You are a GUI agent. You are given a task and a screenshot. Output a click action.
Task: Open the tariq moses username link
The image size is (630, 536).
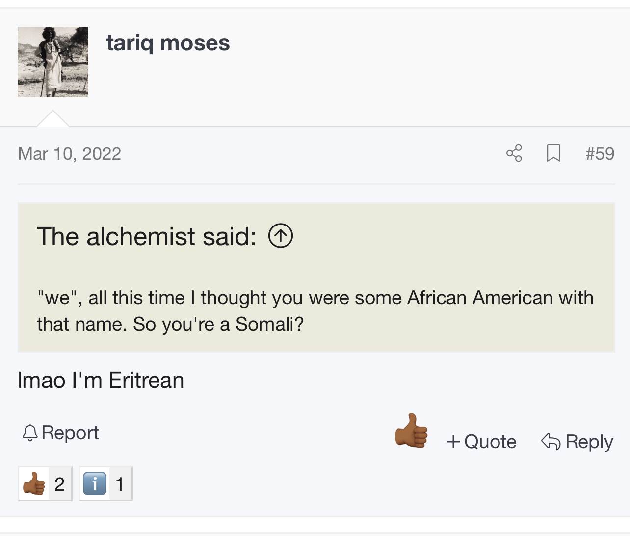(x=168, y=43)
